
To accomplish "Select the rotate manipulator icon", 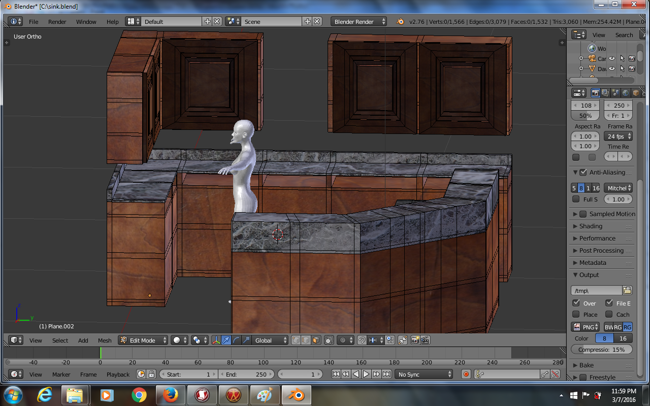I will click(x=236, y=340).
